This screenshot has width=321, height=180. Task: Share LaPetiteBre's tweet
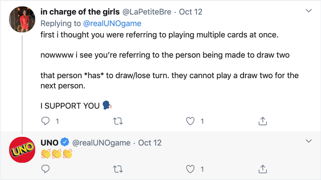(x=263, y=121)
